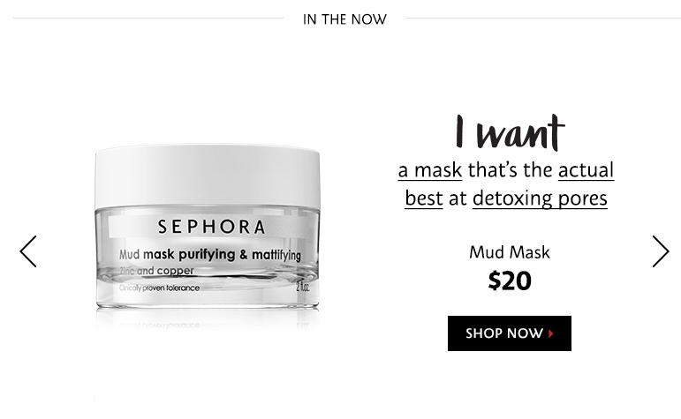The width and height of the screenshot is (681, 419).
Task: Click the $20 price text
Action: 510,281
